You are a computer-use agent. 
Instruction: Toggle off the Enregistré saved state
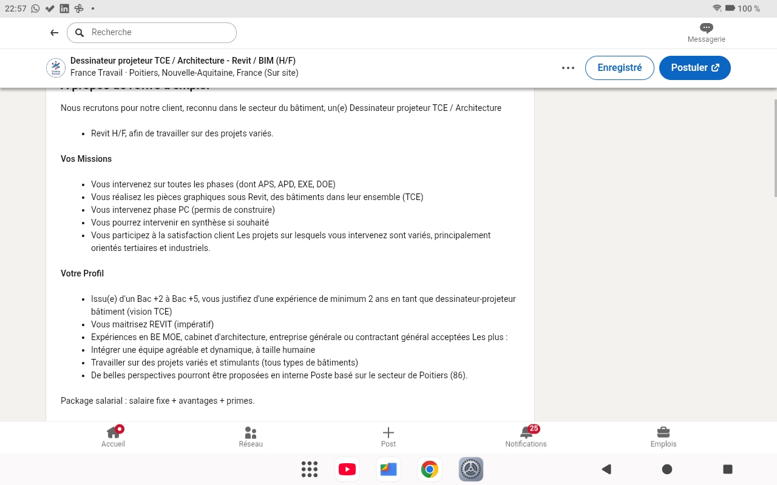[x=619, y=68]
